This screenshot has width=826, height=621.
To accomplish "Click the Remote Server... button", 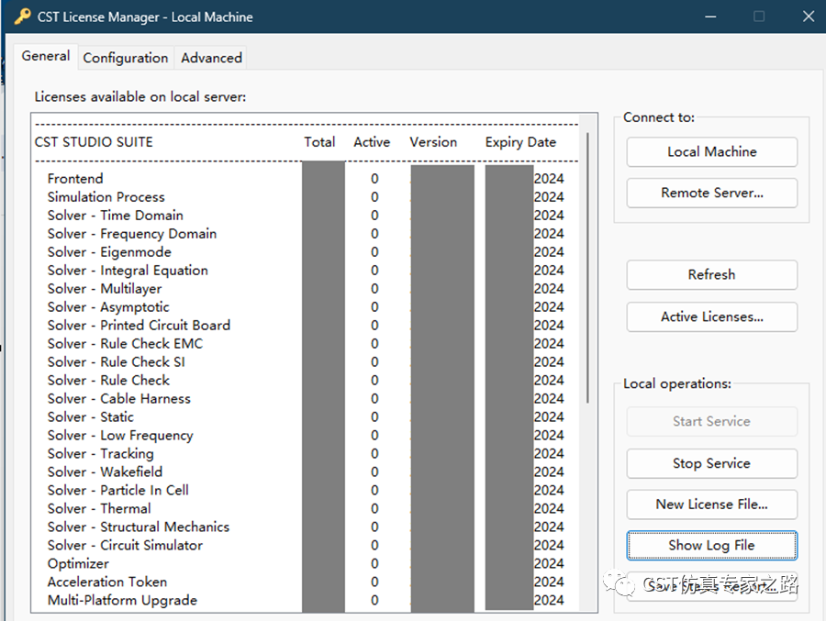I will (711, 193).
